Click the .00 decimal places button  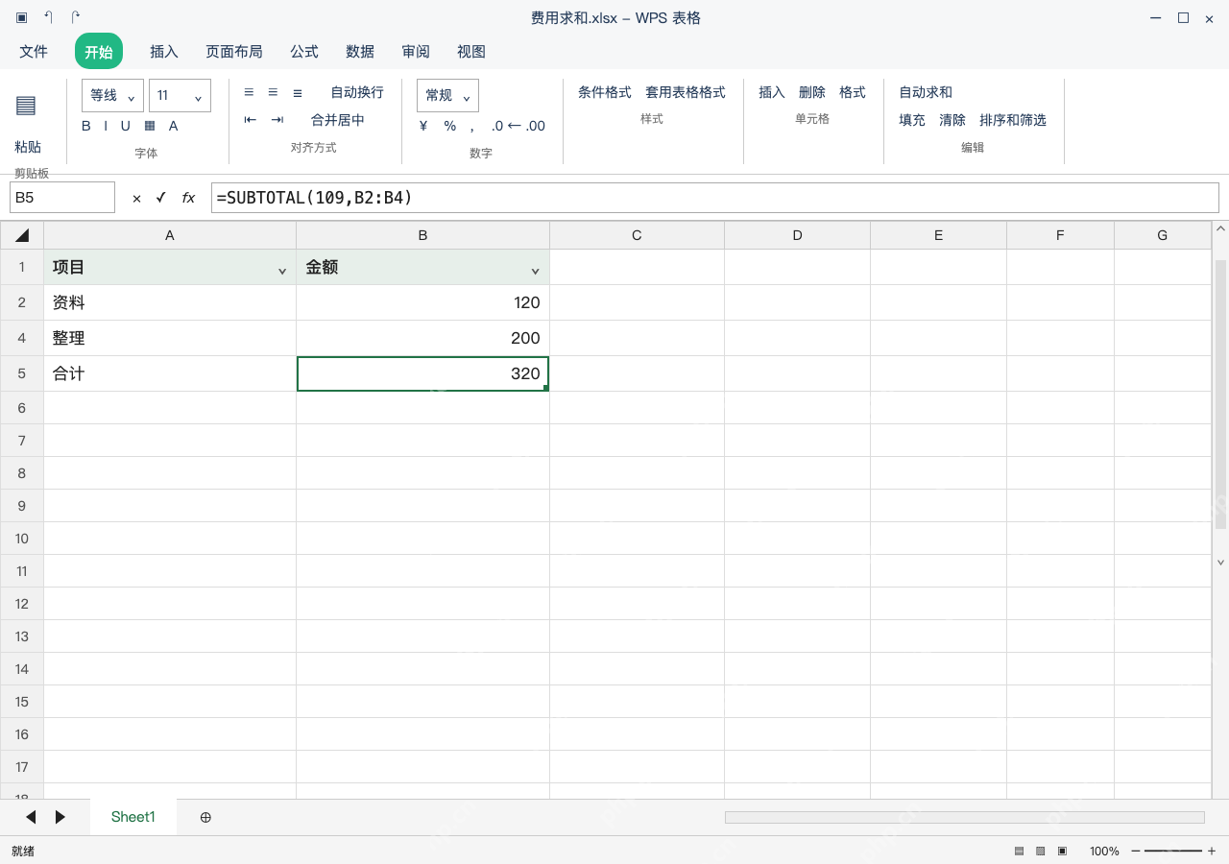(x=536, y=126)
